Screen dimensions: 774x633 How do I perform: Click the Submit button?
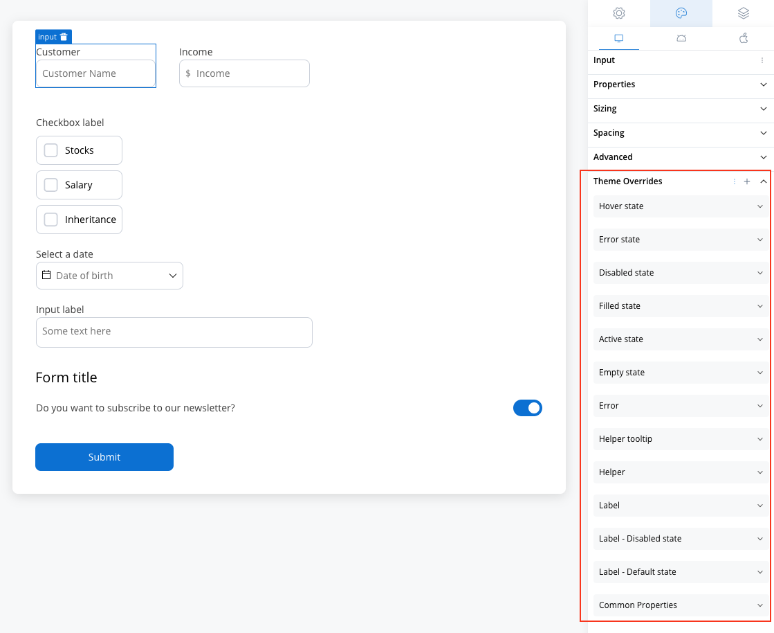click(104, 457)
